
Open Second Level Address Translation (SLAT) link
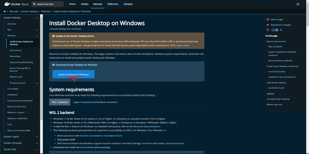click(101, 136)
